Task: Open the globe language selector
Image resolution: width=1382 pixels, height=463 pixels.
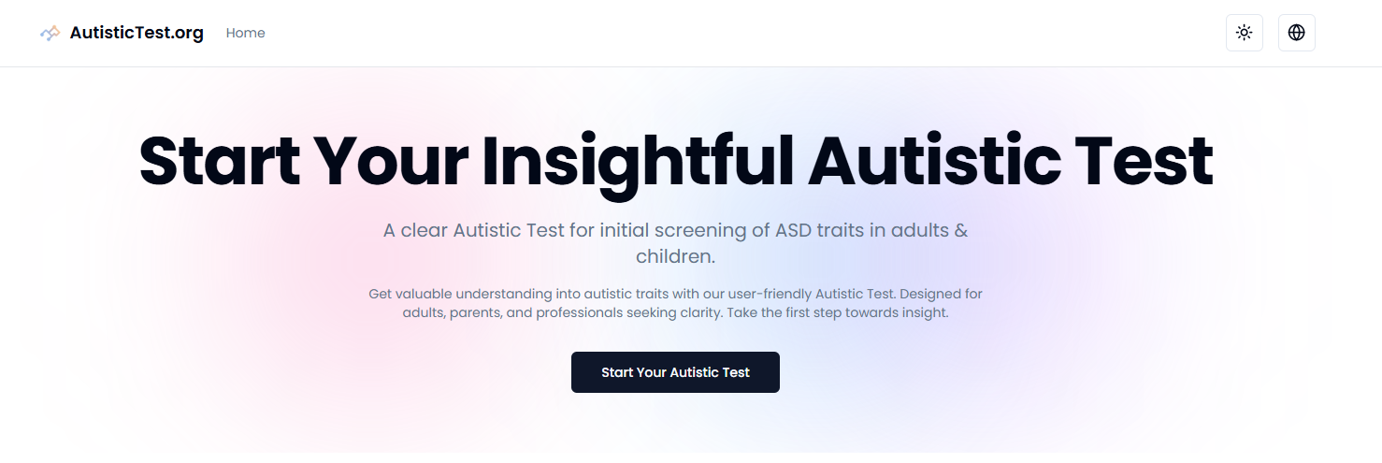Action: [1296, 33]
